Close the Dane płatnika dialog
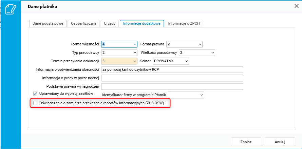Viewport: 302px width, 149px height. tap(297, 6)
